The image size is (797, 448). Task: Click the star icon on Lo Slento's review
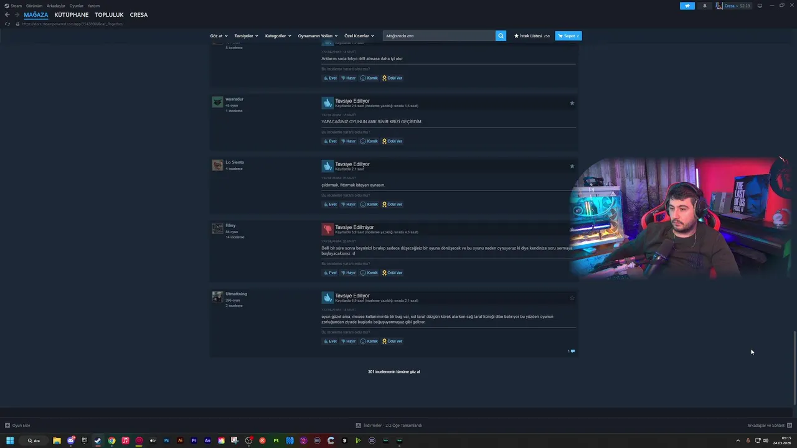[x=572, y=166]
